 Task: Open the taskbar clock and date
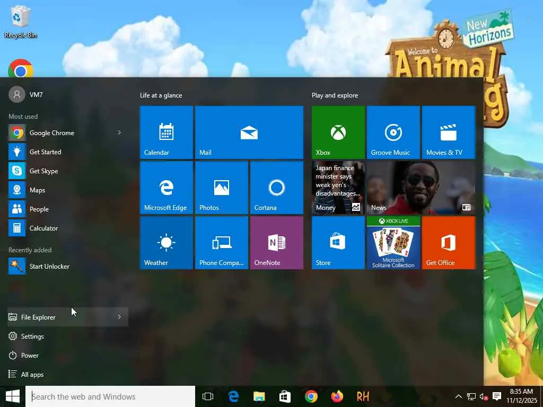point(522,396)
